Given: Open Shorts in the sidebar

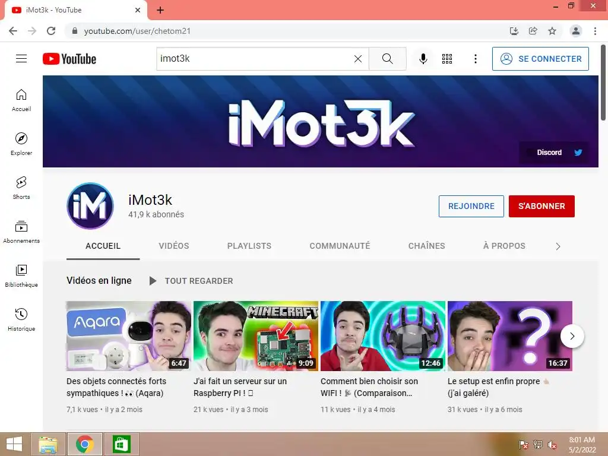Looking at the screenshot, I should pyautogui.click(x=21, y=188).
